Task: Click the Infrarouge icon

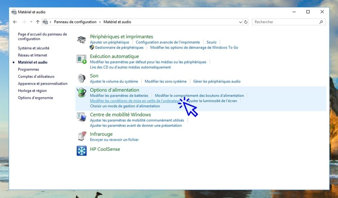Action: point(81,136)
